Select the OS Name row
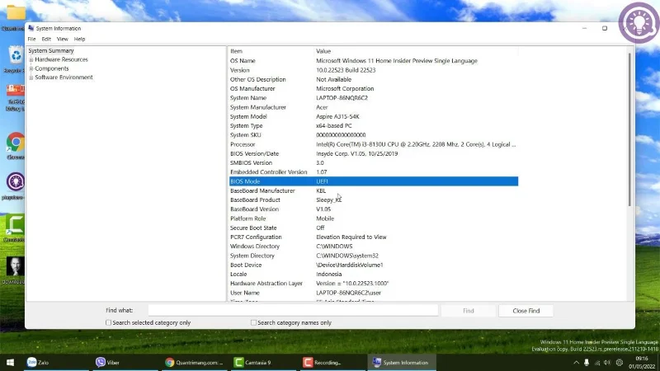The width and height of the screenshot is (660, 371). coord(374,61)
